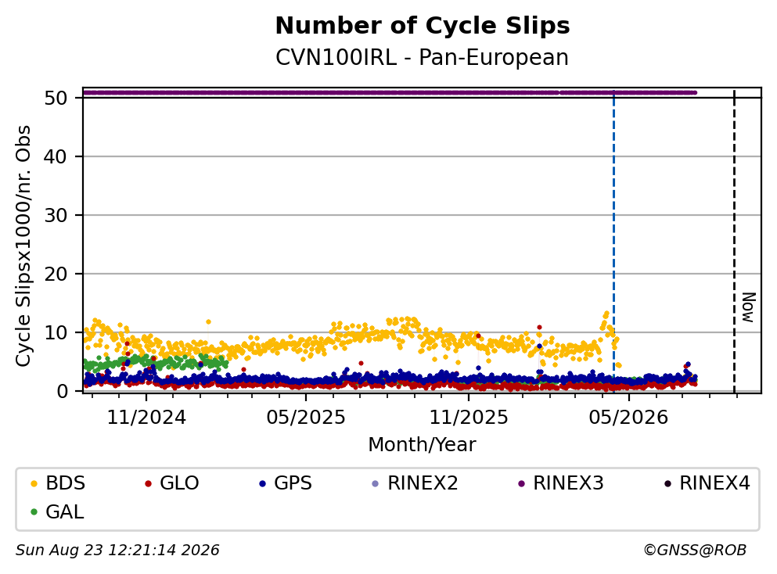The image size is (777, 574).
Task: Click the RINEX2 legend label
Action: (x=423, y=483)
